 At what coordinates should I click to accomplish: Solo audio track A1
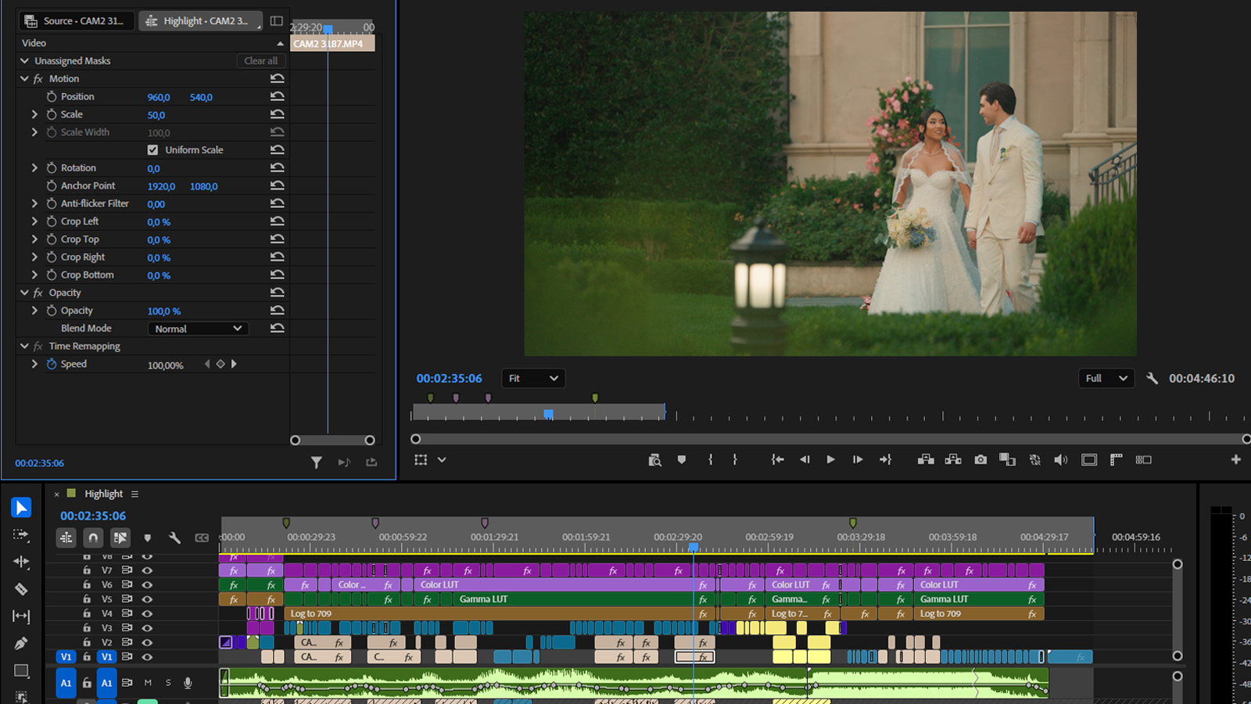pos(167,683)
